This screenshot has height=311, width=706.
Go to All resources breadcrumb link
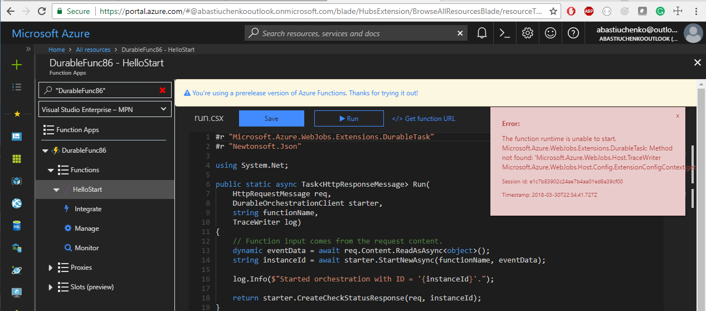[x=93, y=50]
